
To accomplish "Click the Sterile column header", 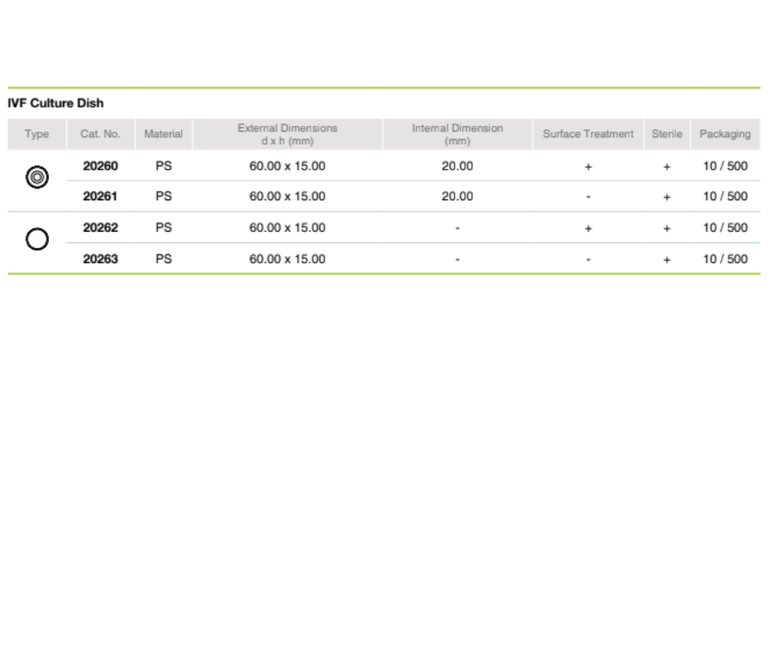I will point(666,134).
